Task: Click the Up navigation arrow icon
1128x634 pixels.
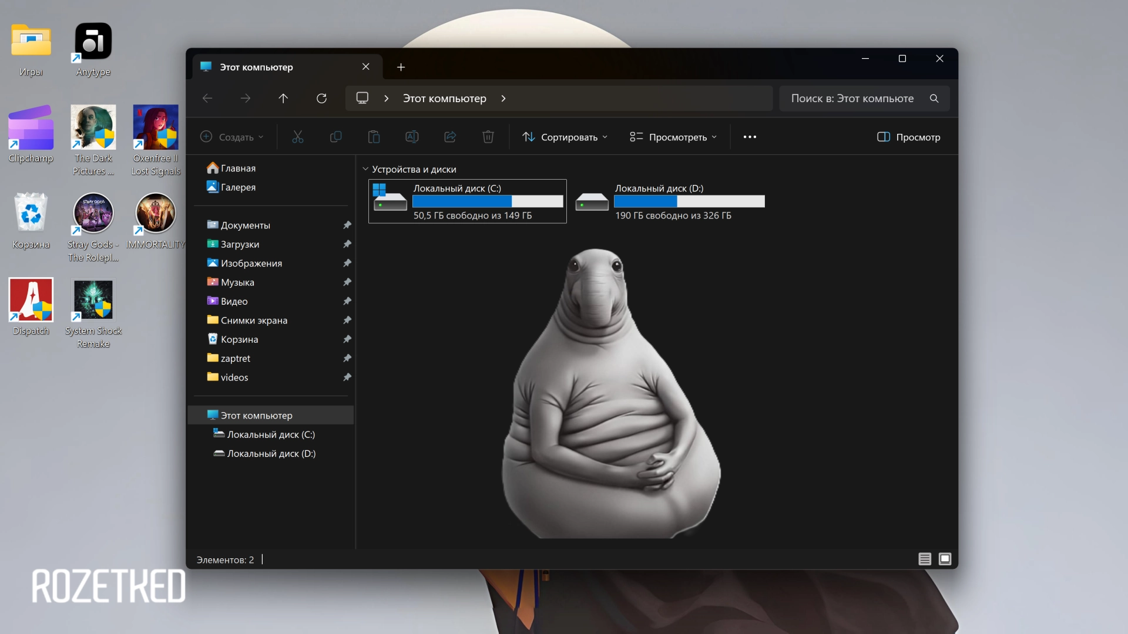Action: pos(283,98)
